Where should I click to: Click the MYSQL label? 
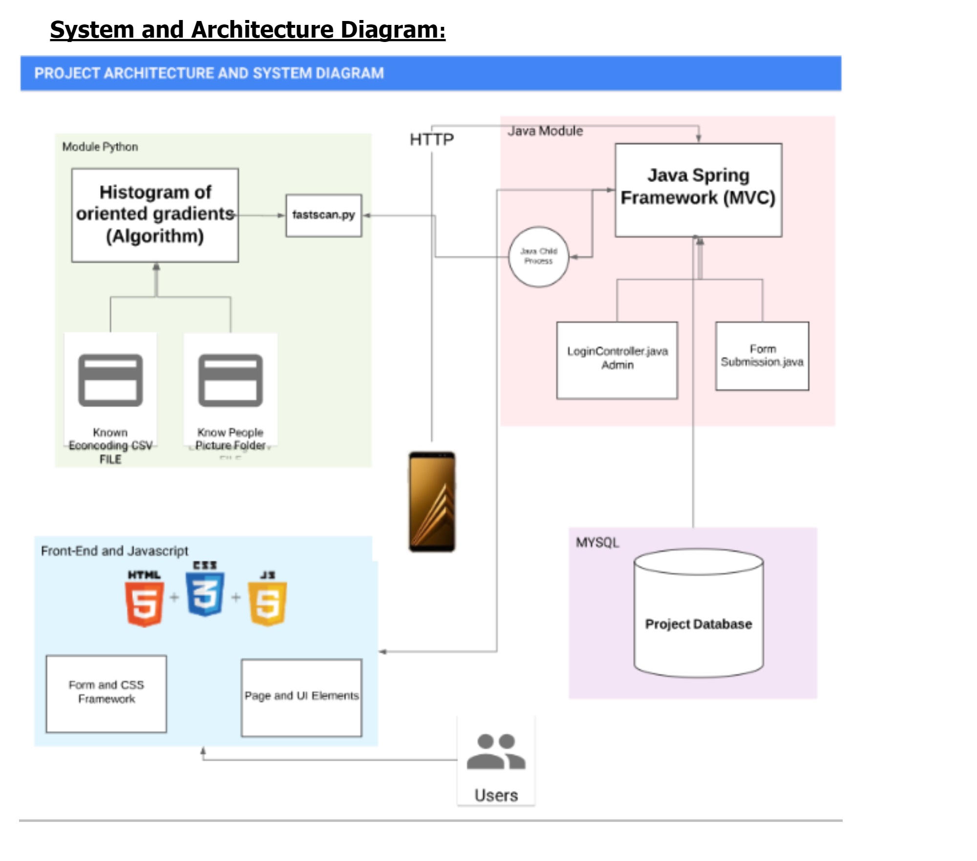[x=597, y=542]
